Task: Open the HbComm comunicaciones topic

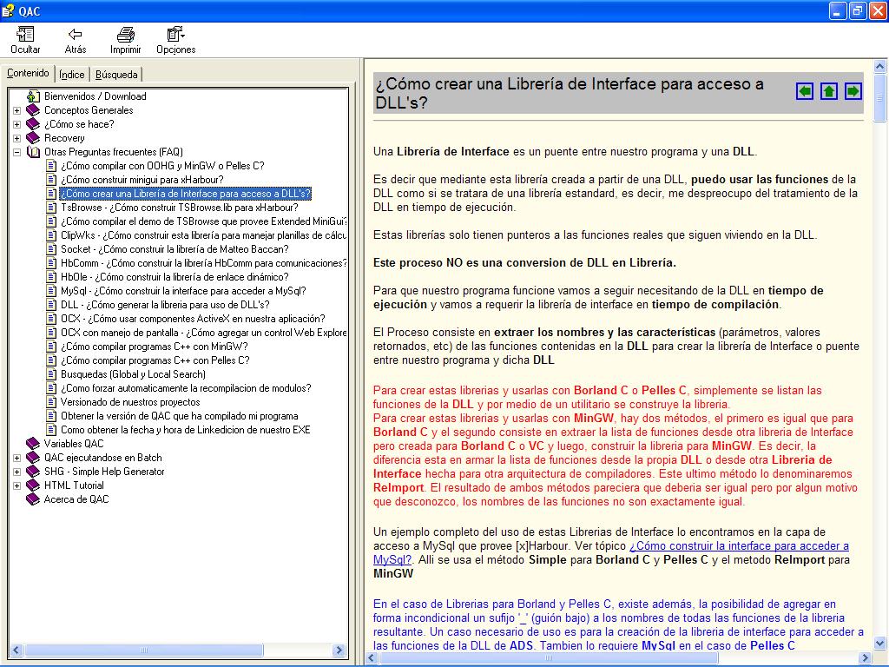Action: 203,263
